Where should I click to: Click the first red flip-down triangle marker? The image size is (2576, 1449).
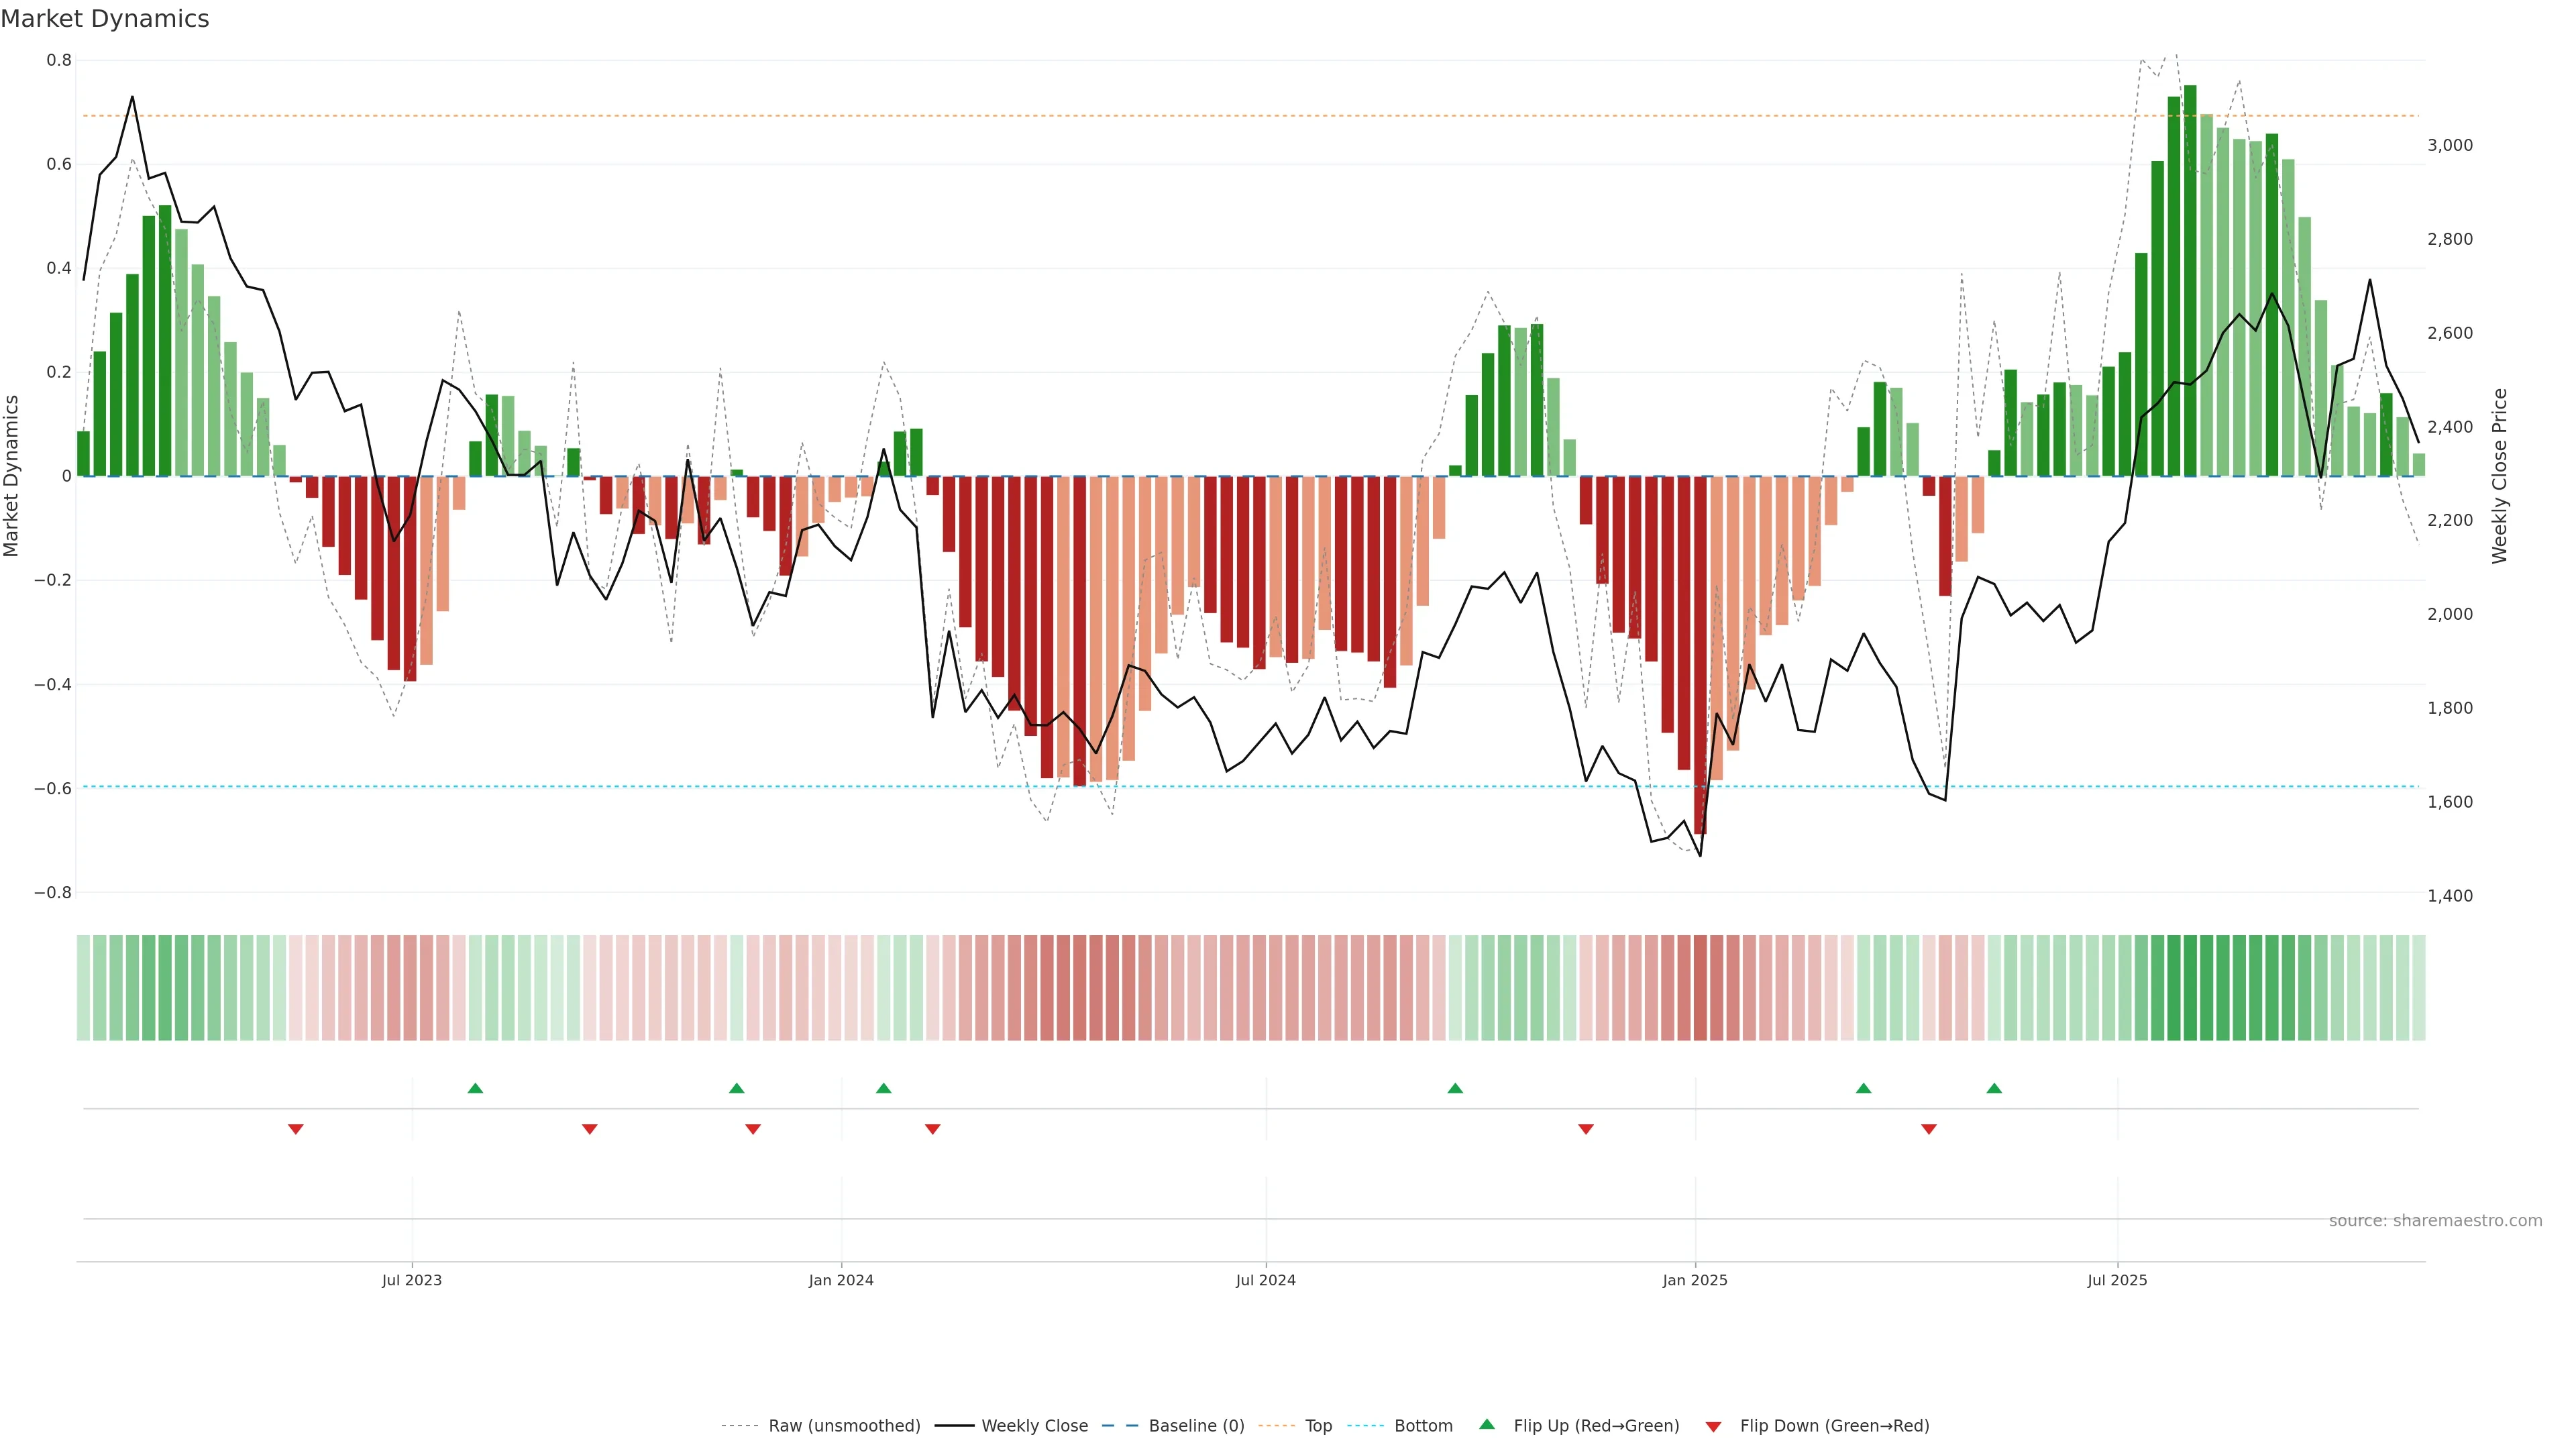pyautogui.click(x=295, y=1129)
